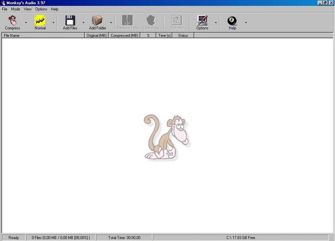Open the Options menu in menu bar
This screenshot has width=335, height=241.
click(41, 9)
